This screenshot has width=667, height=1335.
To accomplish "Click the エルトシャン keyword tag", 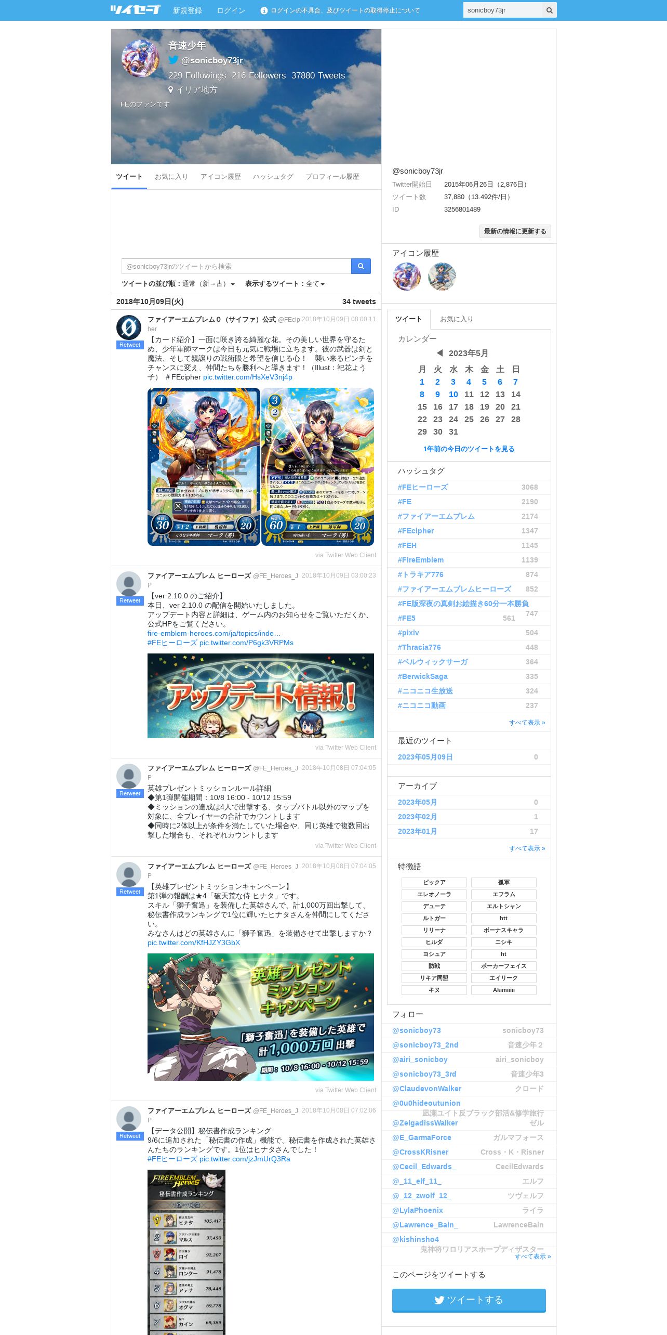I will click(504, 906).
